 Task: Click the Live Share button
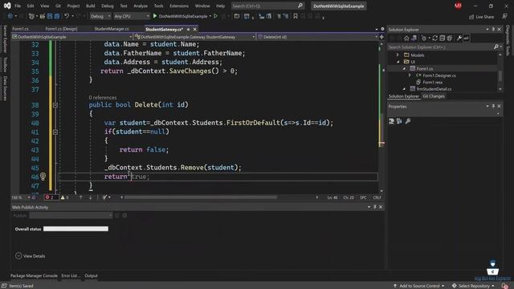click(x=481, y=16)
